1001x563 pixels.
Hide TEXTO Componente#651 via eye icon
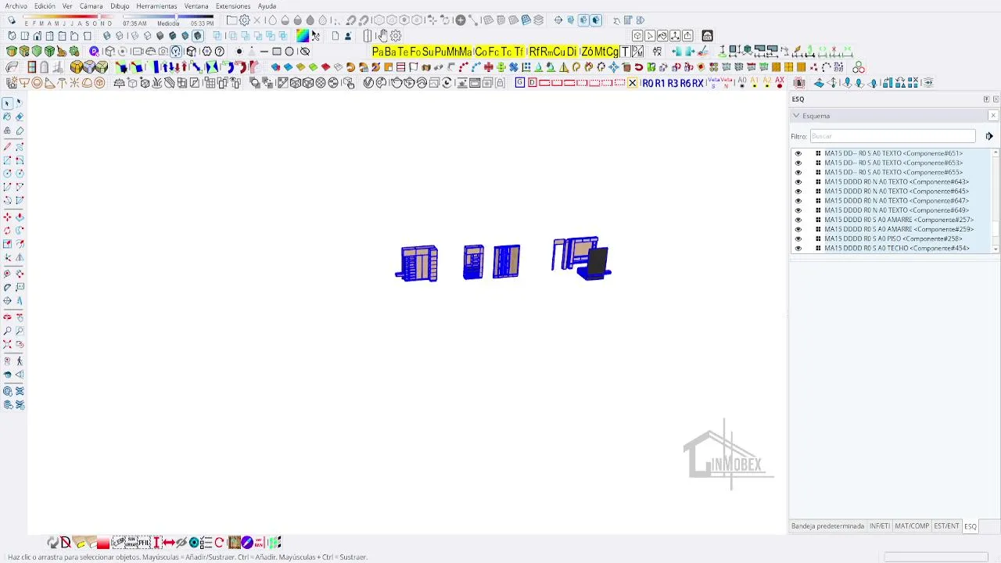798,153
